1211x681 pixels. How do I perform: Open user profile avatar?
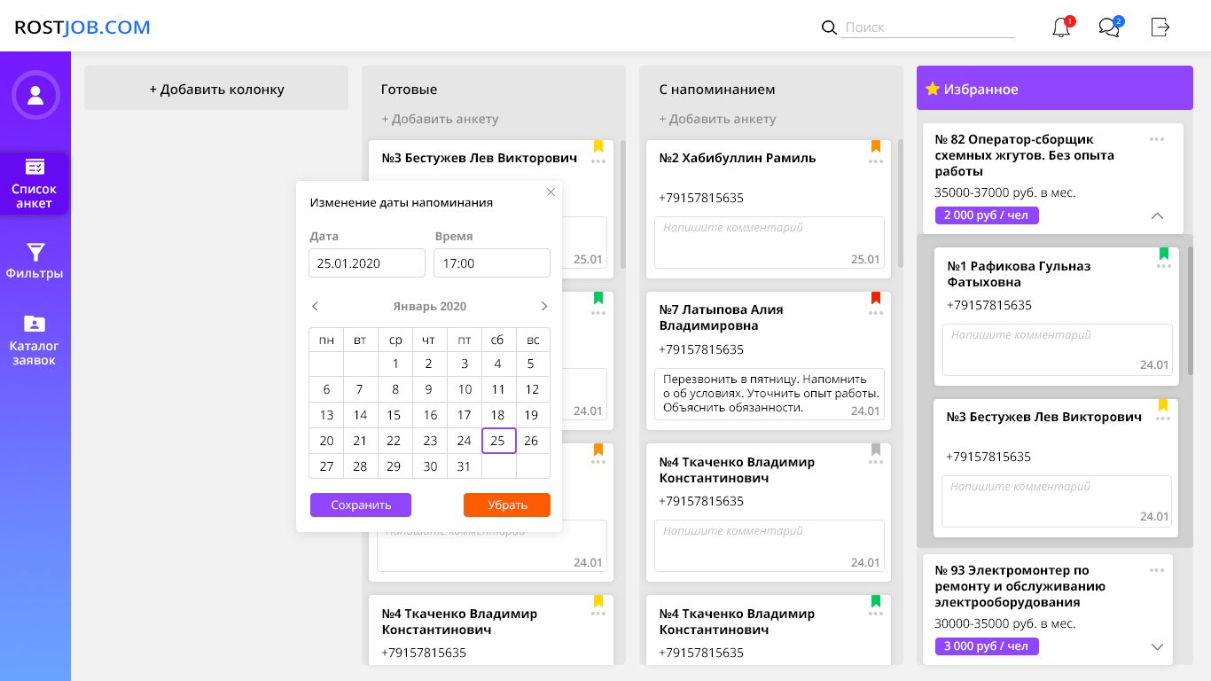coord(35,94)
